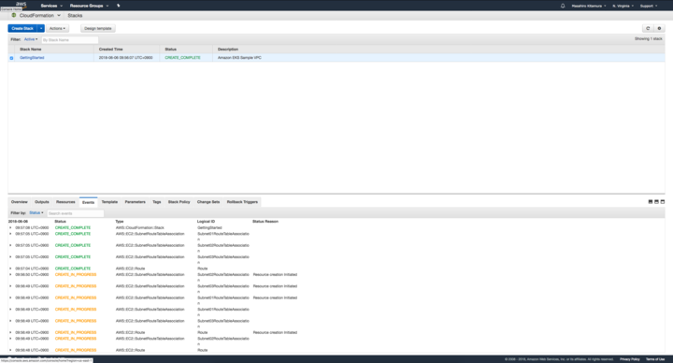Click the Stacks breadcrumb
Screen dimensions: 673x363
(x=75, y=16)
